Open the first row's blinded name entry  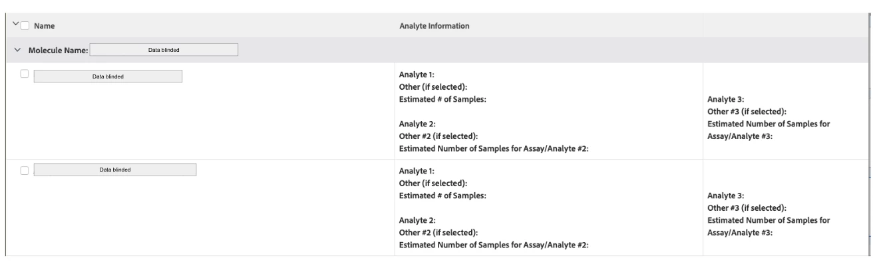coord(108,76)
